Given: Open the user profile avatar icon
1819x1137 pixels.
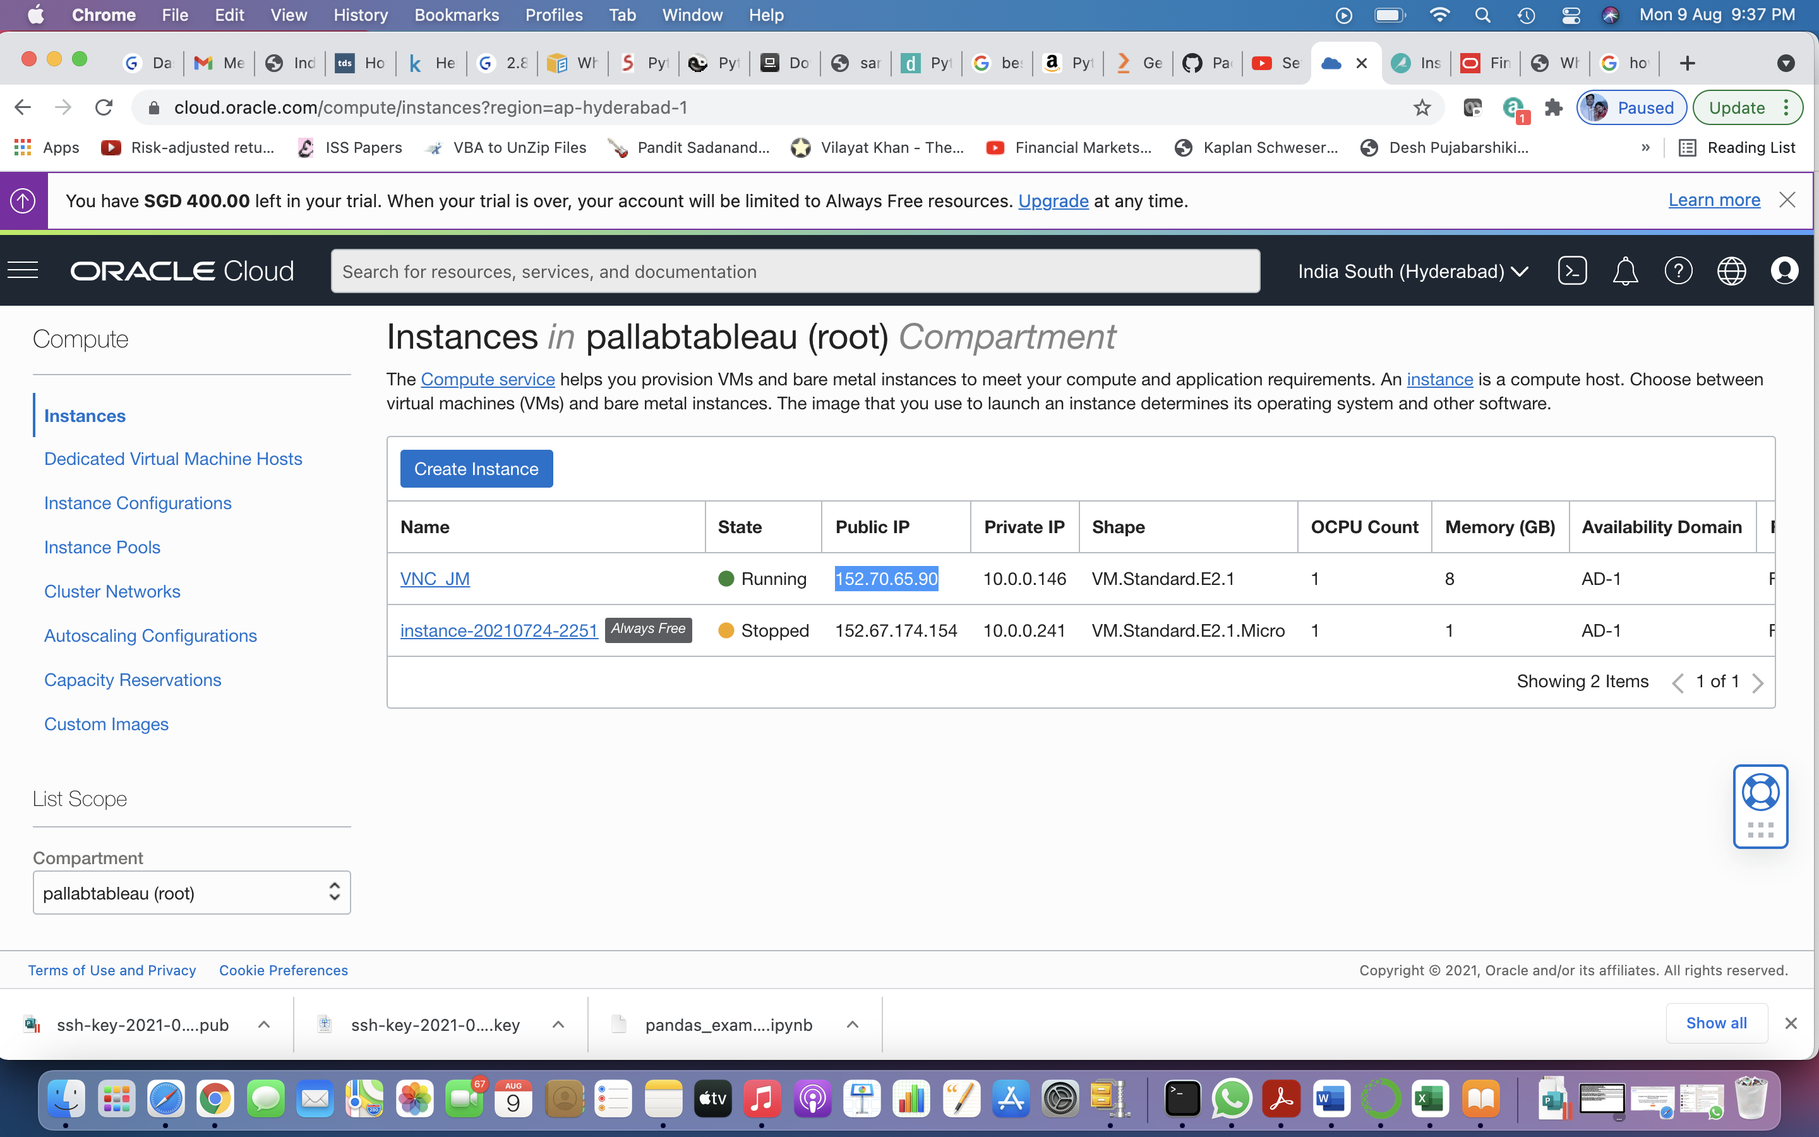Looking at the screenshot, I should point(1784,271).
